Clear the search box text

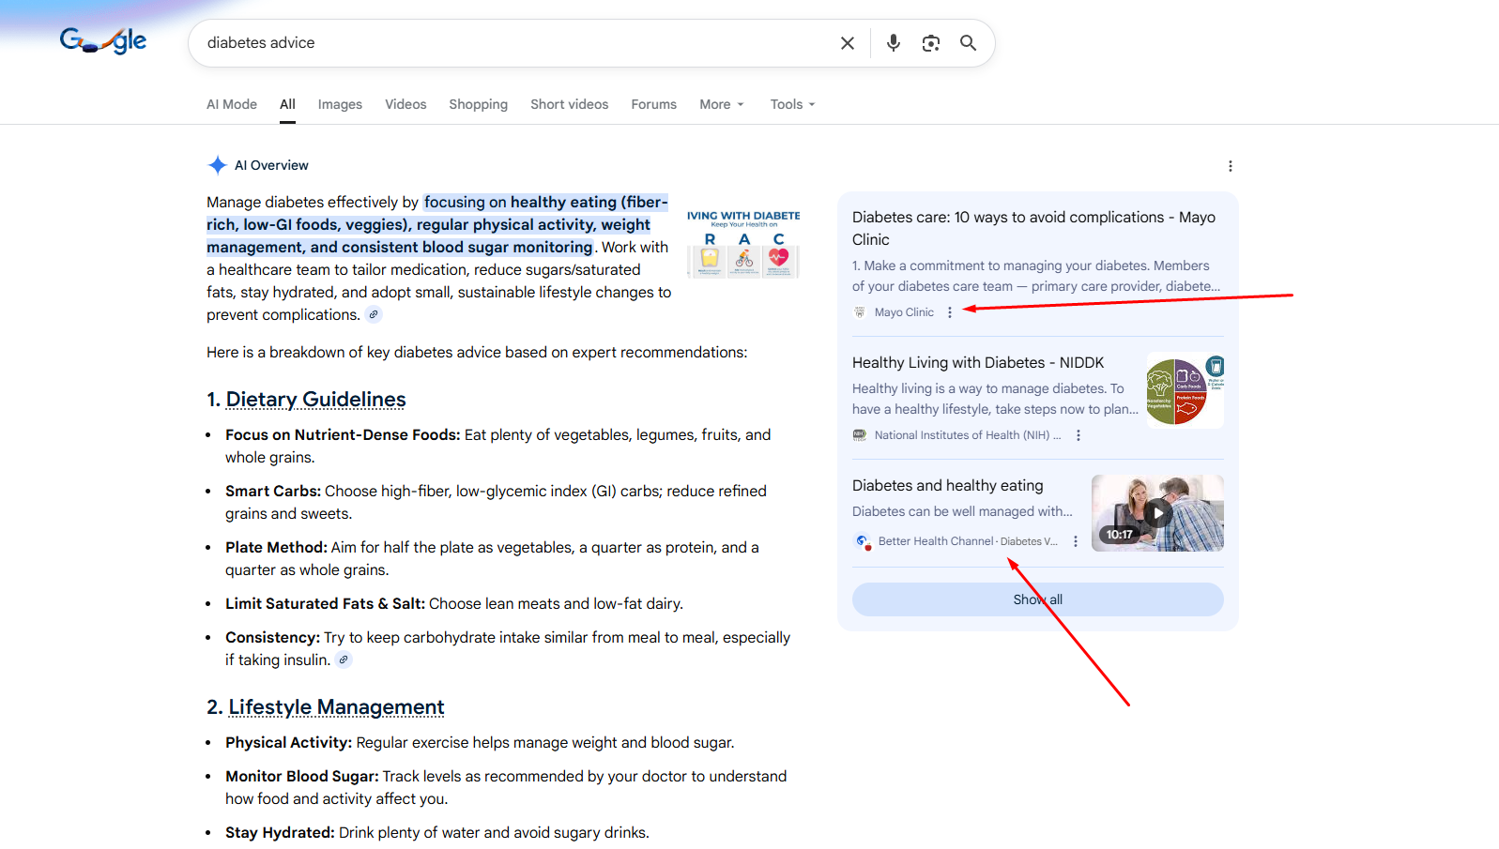click(x=847, y=43)
